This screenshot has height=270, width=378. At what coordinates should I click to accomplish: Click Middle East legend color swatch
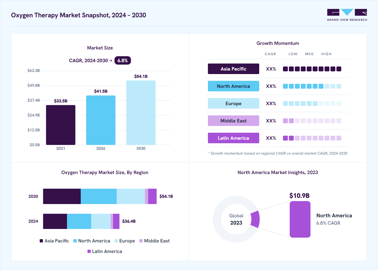141,241
